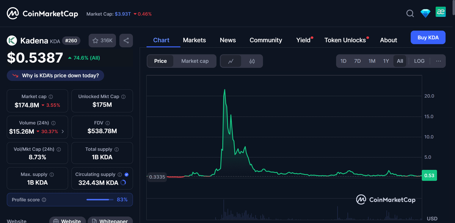Click Market cap info icon
Screen dimensions: 455x223
51,97
